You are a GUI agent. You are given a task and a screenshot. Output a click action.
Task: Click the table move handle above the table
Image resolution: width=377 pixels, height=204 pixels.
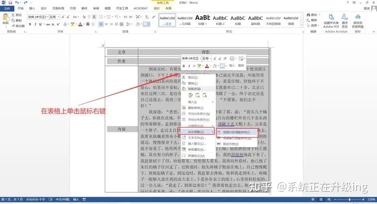103,46
